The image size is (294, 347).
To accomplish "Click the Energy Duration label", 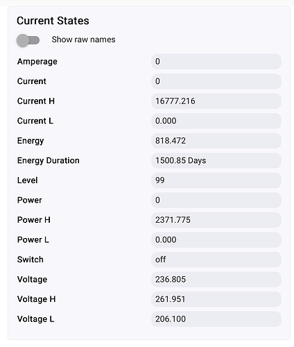I will point(49,161).
